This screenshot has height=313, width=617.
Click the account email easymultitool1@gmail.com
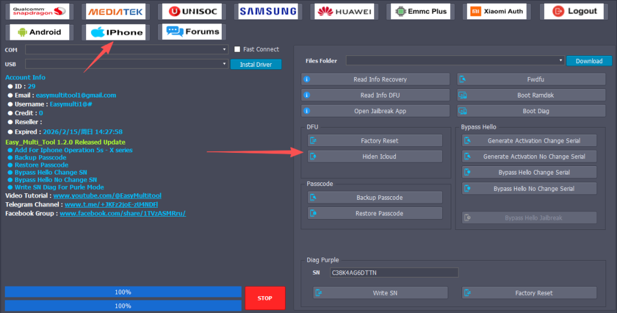click(76, 95)
